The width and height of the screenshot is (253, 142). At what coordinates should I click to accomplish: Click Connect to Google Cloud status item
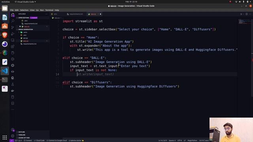pyautogui.click(x=57, y=140)
